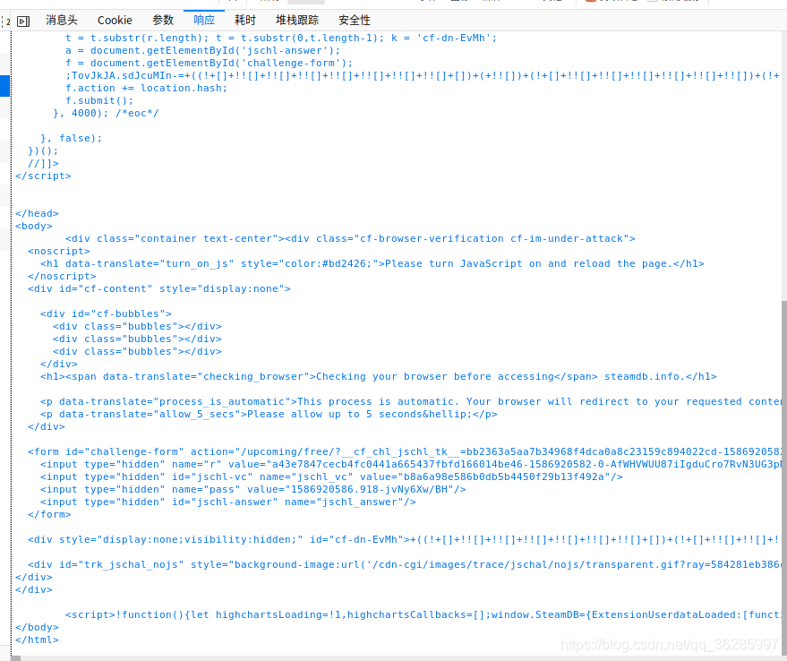Click the closing '</script>' tag line
787x661 pixels.
click(43, 176)
